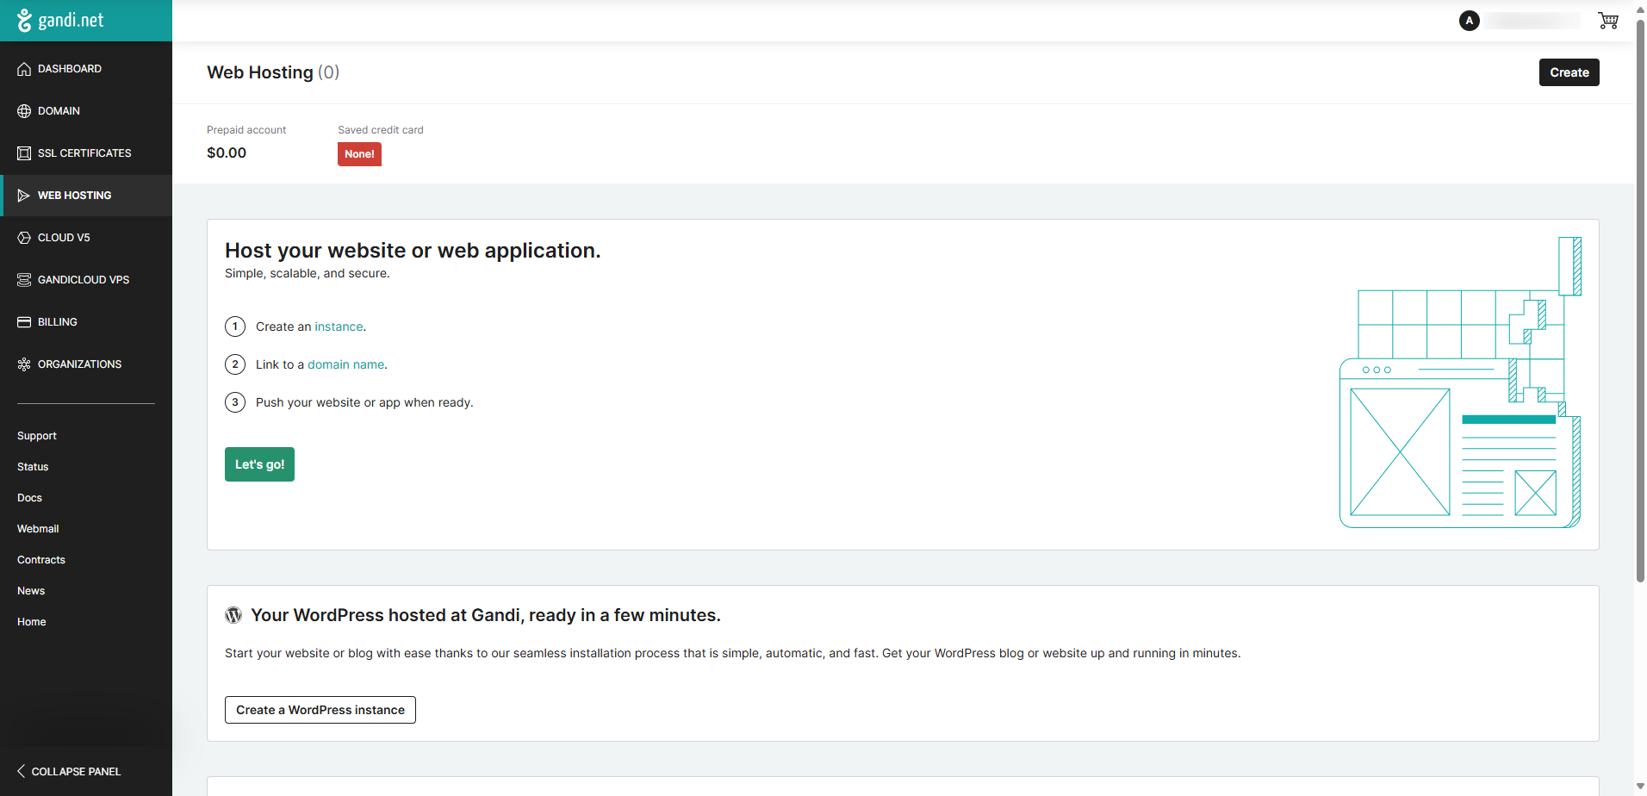Click the SSL Certificates icon
The height and width of the screenshot is (796, 1647).
point(24,153)
